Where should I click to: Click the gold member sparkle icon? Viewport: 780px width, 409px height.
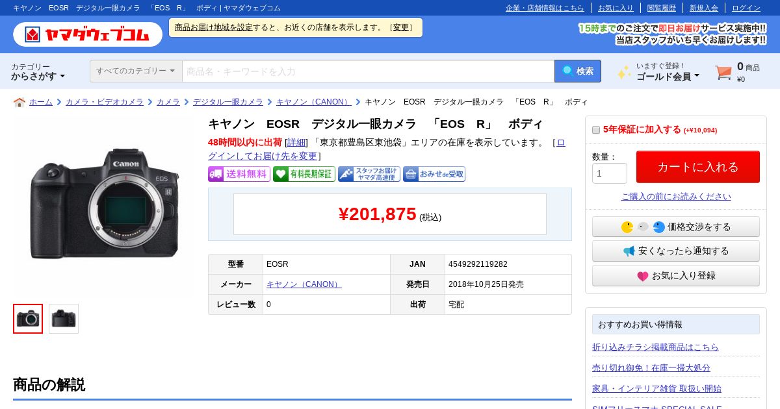[x=624, y=71]
